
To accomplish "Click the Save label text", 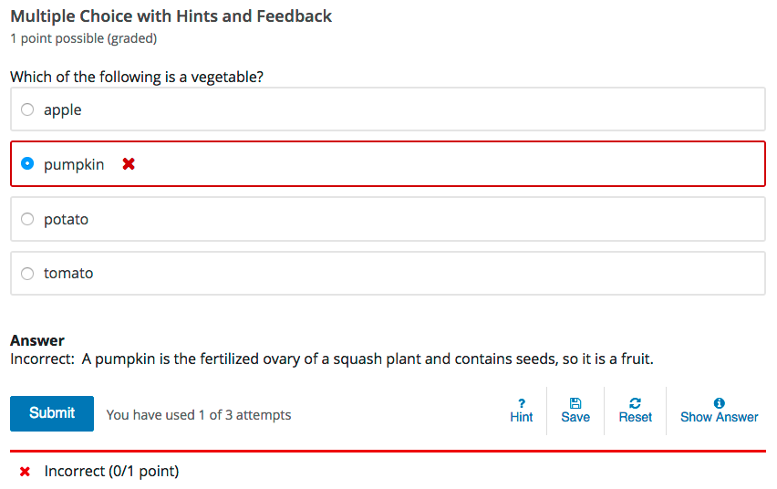I will click(x=575, y=417).
